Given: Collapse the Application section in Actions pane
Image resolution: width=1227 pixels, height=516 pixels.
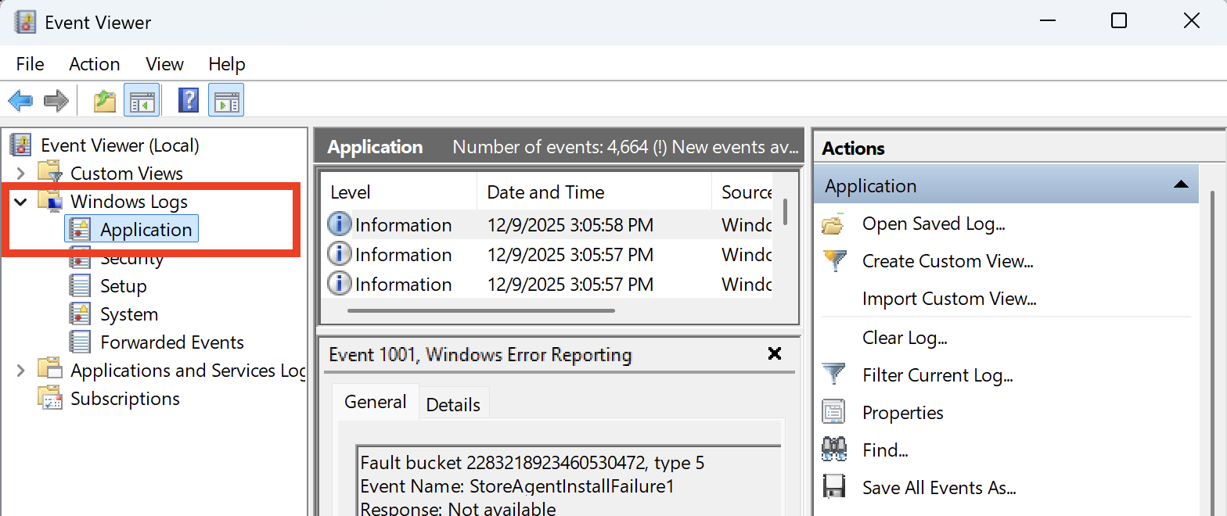Looking at the screenshot, I should coord(1181,185).
